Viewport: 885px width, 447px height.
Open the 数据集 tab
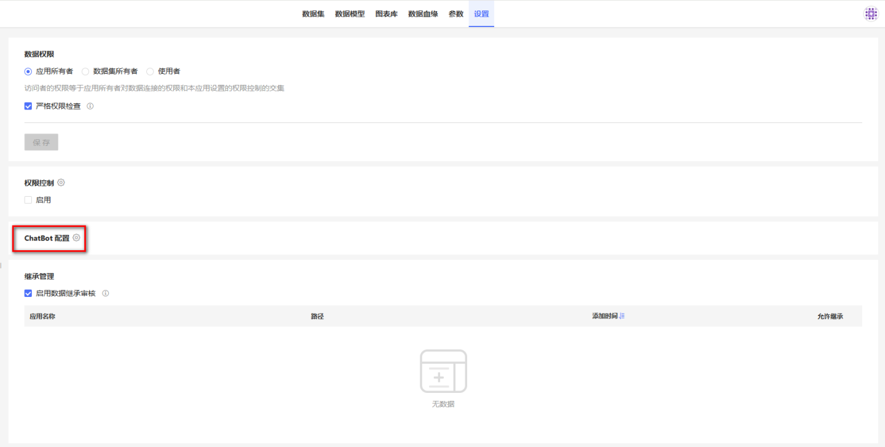[313, 14]
